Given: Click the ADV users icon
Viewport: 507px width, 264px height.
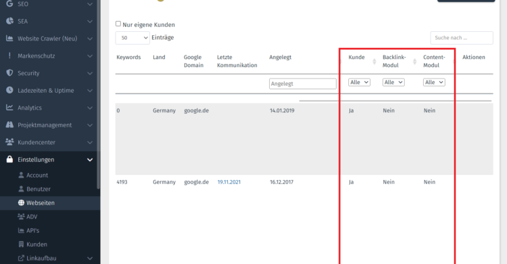Looking at the screenshot, I should [x=21, y=217].
